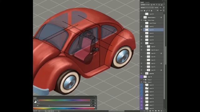Adjust the Hue slider in Color panel
Screen dimensions: 200x112
tap(64, 100)
